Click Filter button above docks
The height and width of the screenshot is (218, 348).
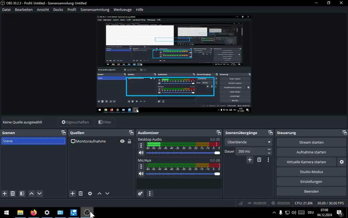[105, 122]
